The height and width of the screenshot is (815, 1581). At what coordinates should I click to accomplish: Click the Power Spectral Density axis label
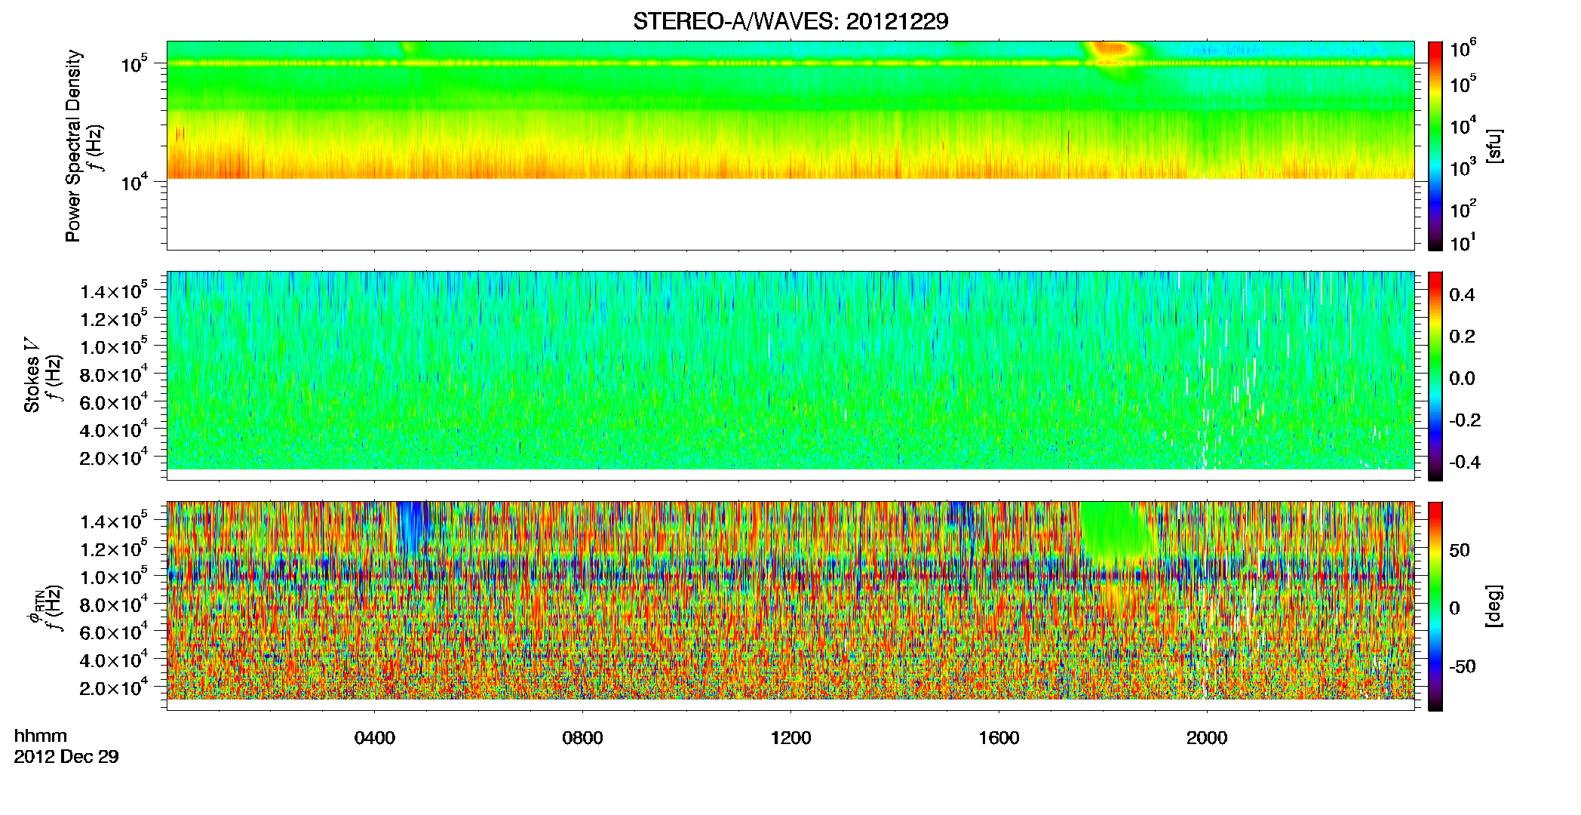pos(72,146)
